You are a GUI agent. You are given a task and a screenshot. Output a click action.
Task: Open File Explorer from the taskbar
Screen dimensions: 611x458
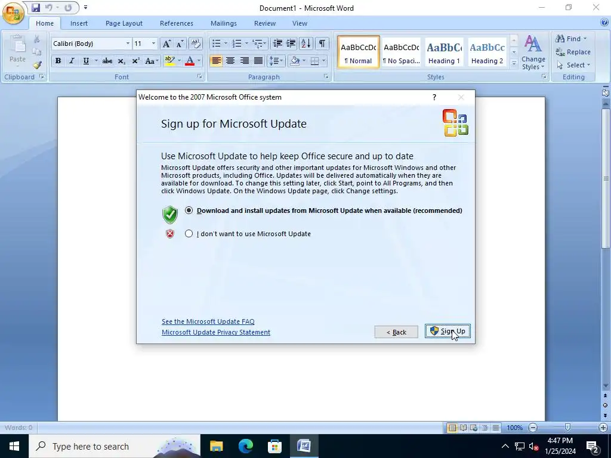point(216,446)
